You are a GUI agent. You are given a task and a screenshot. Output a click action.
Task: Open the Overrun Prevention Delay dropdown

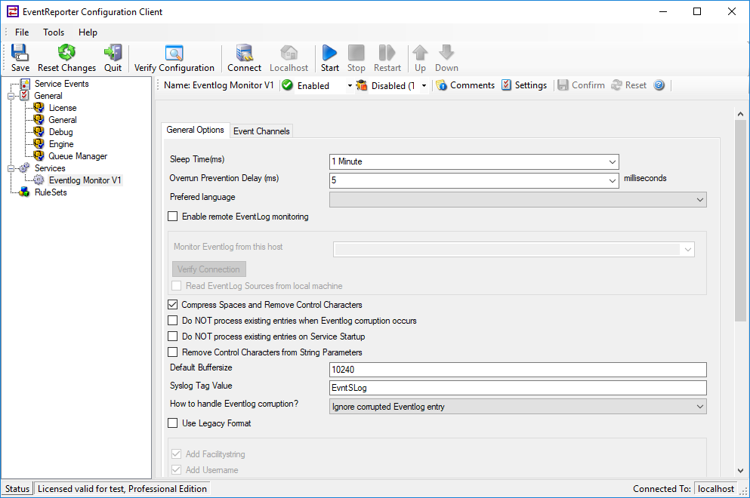(x=613, y=180)
